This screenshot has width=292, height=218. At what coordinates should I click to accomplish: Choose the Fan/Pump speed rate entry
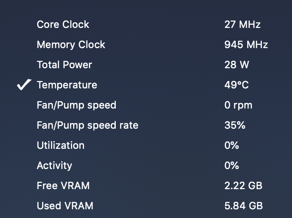click(87, 125)
